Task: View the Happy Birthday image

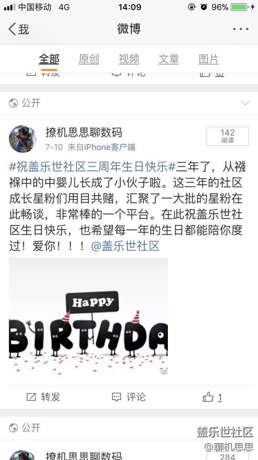Action: point(89,316)
